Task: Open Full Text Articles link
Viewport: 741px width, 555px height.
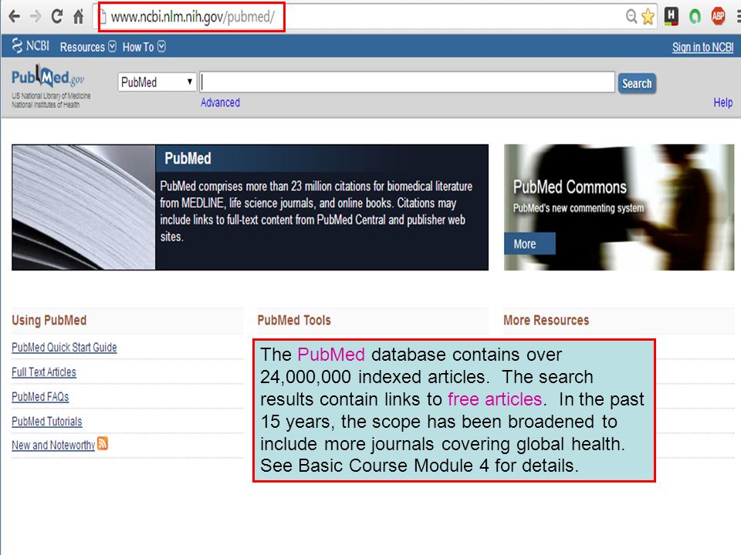Action: pos(44,372)
